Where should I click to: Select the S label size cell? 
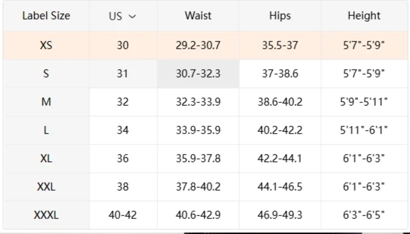tap(46, 74)
